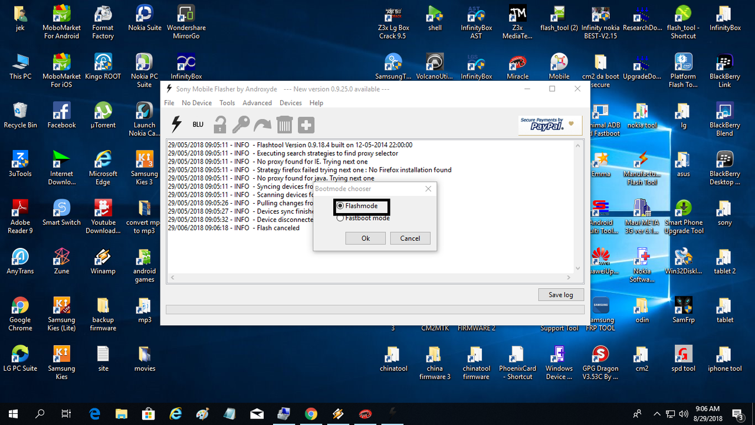The image size is (755, 425).
Task: Open Microsoft Store from the taskbar
Action: [149, 413]
